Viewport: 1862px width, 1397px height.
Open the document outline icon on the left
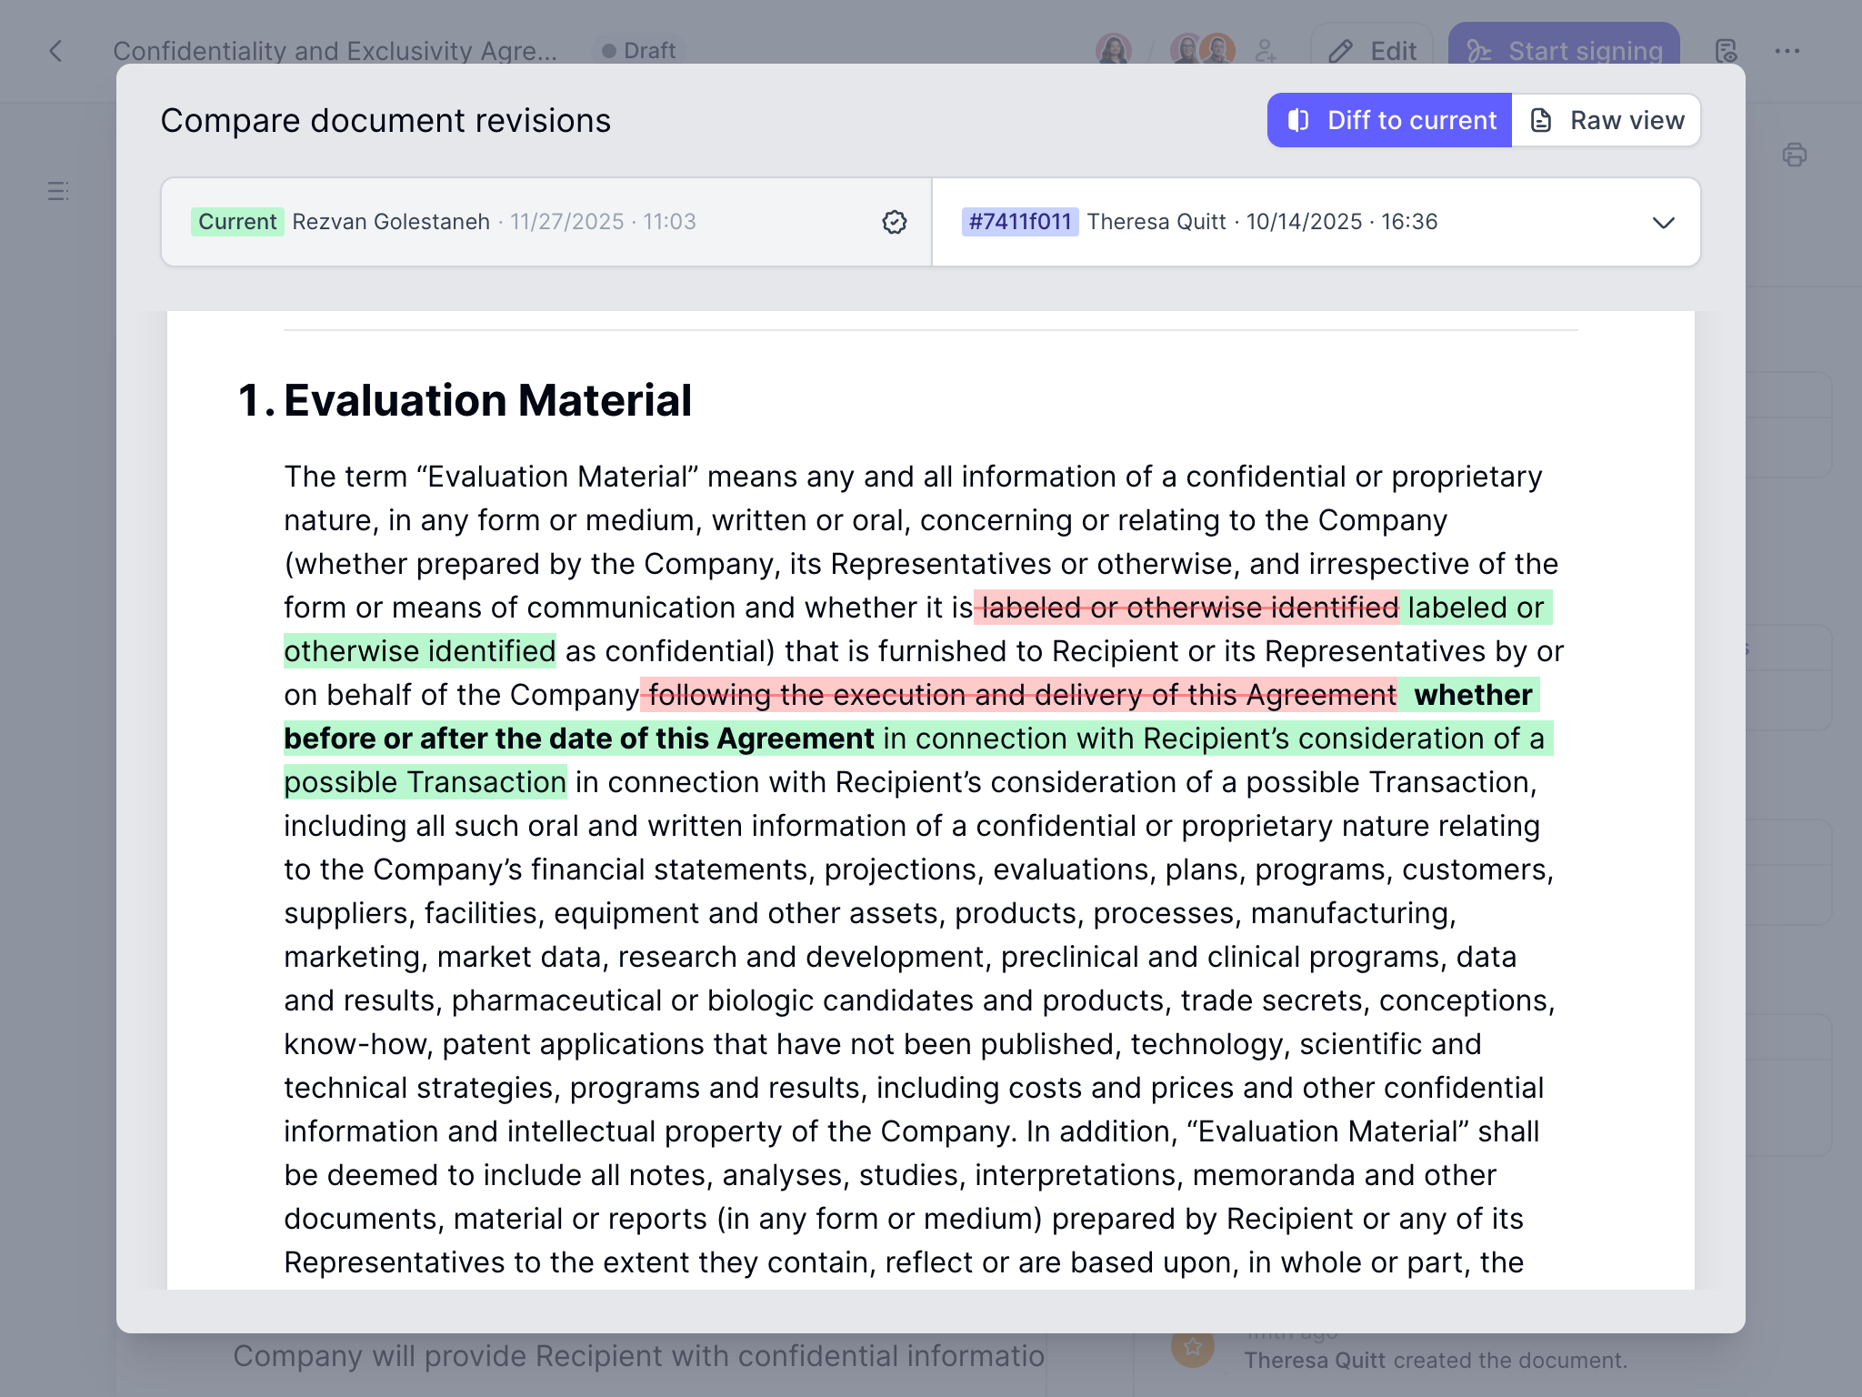(58, 191)
